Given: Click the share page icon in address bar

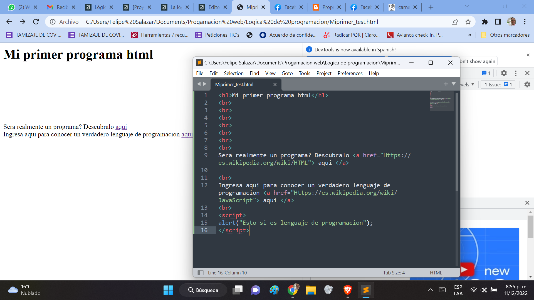Looking at the screenshot, I should click(x=455, y=22).
